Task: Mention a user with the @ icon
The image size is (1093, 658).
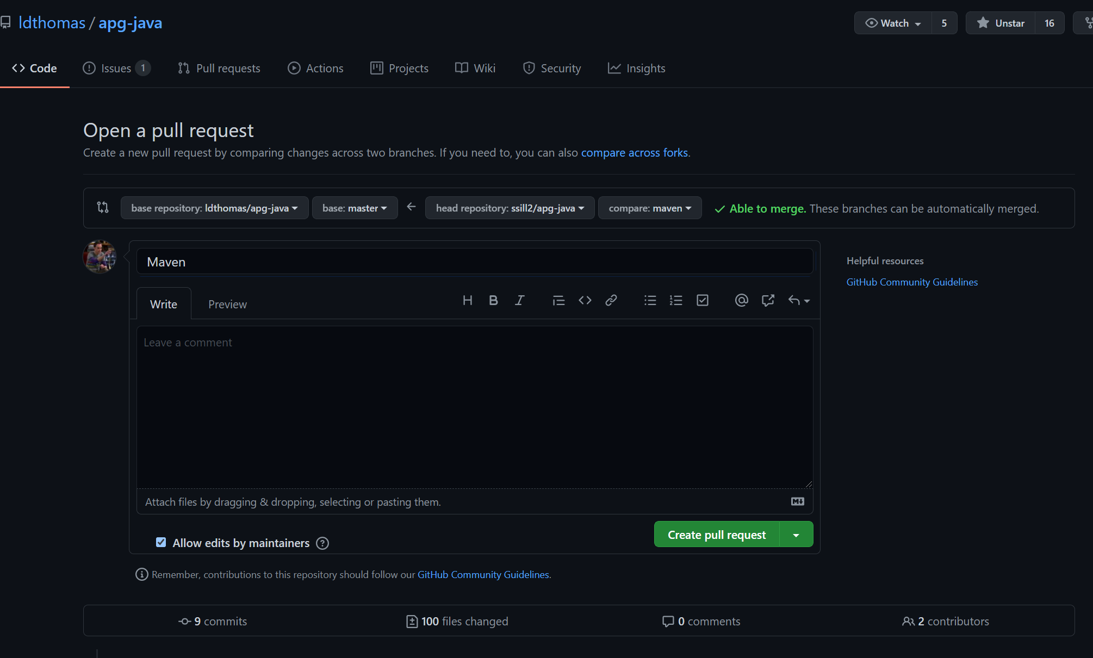Action: (742, 301)
